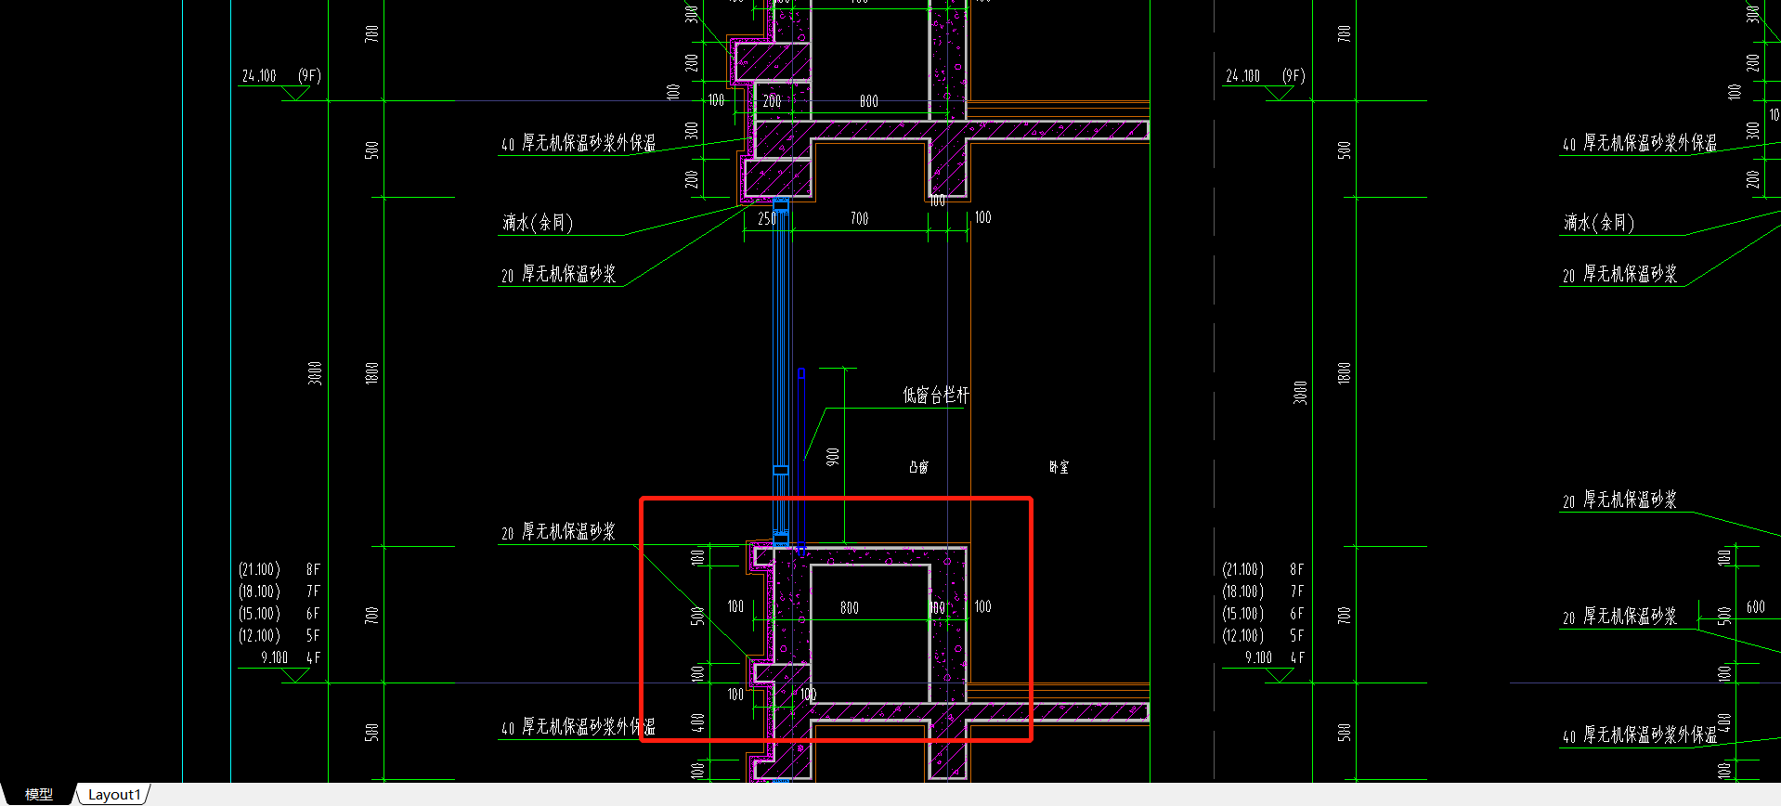
Task: Select the 3000 storey height dimension in left section
Action: [315, 373]
